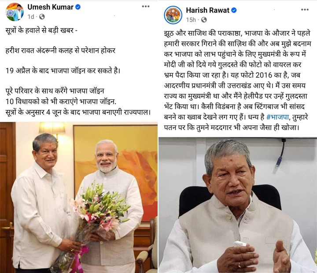Viewport: 317px width, 273px height.
Task: Click the 15h timestamp on Harish Rawat's post
Action: [x=191, y=20]
